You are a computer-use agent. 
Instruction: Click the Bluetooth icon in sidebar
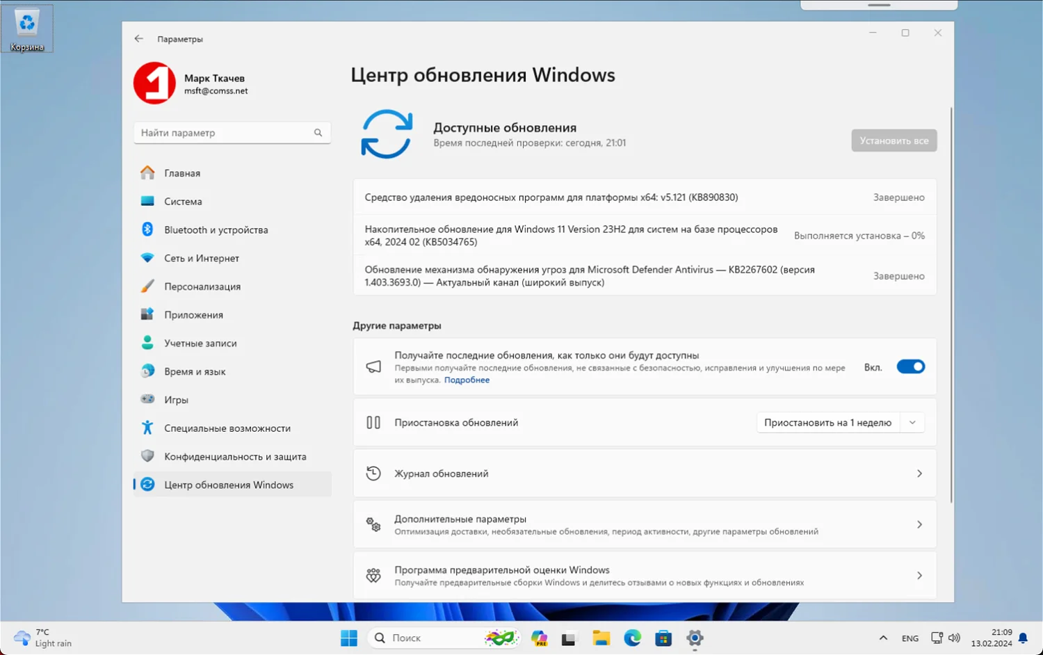tap(147, 229)
